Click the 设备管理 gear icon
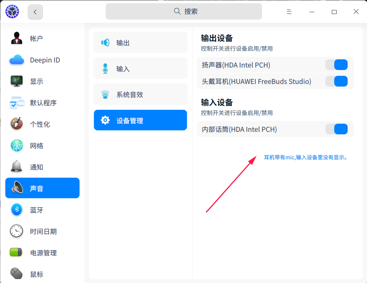The image size is (367, 283). pyautogui.click(x=105, y=120)
